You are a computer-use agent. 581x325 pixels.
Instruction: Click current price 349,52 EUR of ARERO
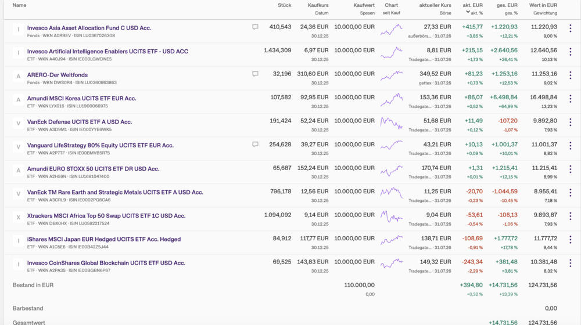pyautogui.click(x=435, y=74)
